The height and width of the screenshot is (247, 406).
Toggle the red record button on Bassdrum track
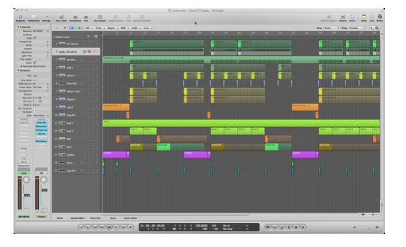click(x=89, y=52)
